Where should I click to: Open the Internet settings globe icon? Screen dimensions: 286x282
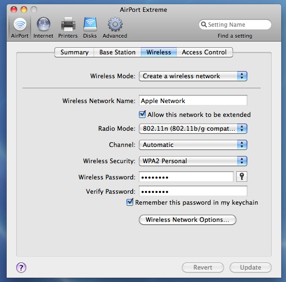(x=43, y=24)
